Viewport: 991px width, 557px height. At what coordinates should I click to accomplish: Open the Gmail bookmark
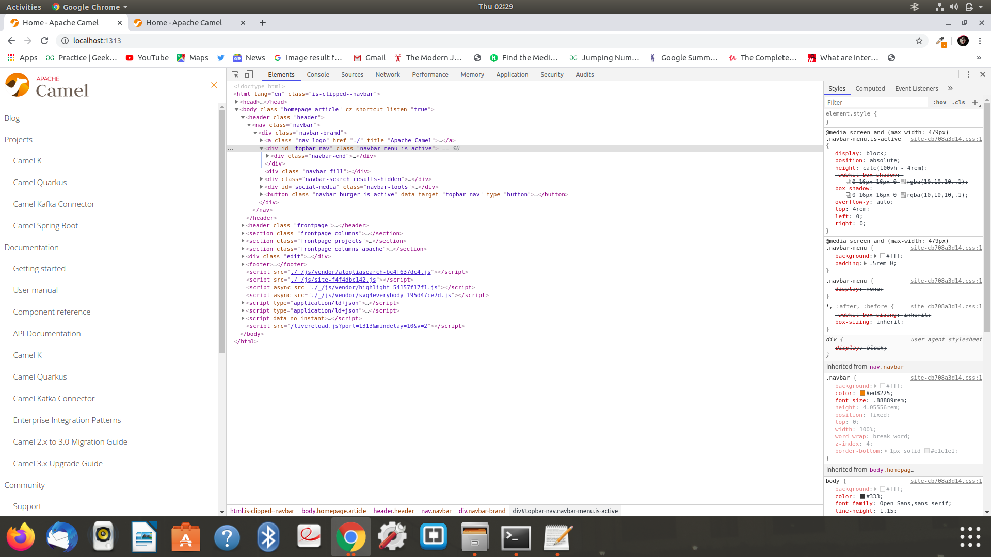point(370,58)
